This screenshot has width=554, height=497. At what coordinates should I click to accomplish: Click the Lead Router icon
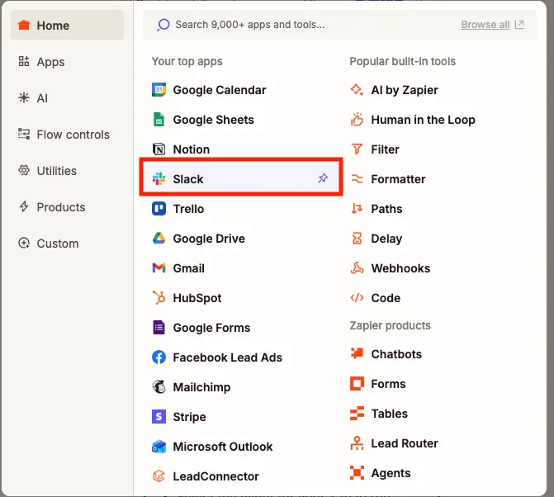click(x=357, y=443)
